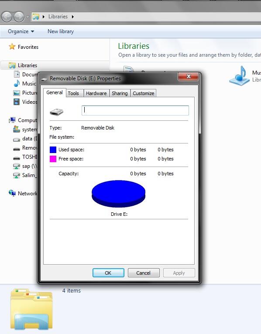Switch to the Hardware tab
This screenshot has height=334, width=261.
[x=96, y=93]
